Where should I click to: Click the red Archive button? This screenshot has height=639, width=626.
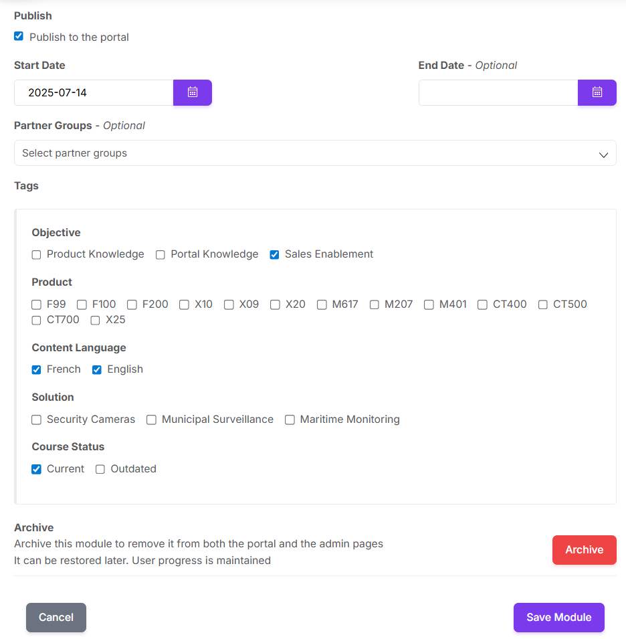(x=584, y=550)
